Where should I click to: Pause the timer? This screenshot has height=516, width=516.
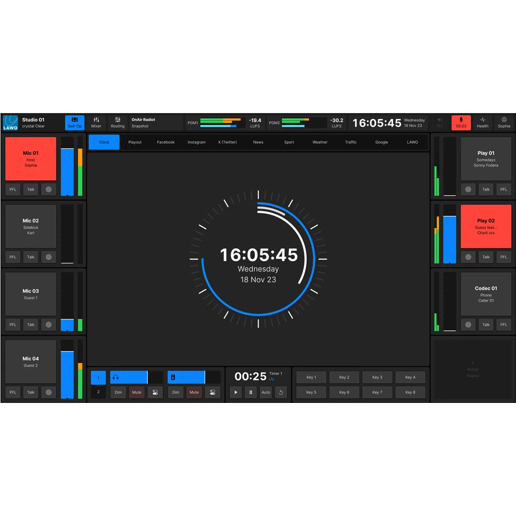(x=251, y=392)
